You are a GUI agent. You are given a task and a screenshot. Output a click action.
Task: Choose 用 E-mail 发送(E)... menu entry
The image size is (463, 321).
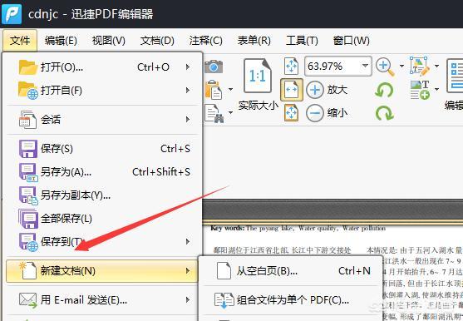(102, 300)
